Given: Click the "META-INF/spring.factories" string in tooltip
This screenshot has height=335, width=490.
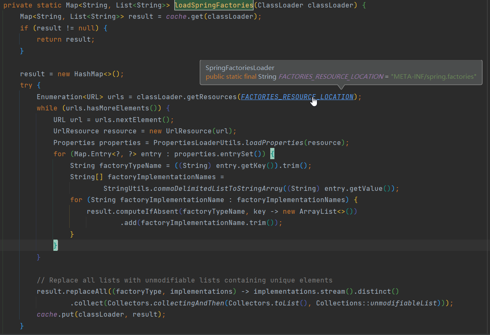Looking at the screenshot, I should [433, 77].
